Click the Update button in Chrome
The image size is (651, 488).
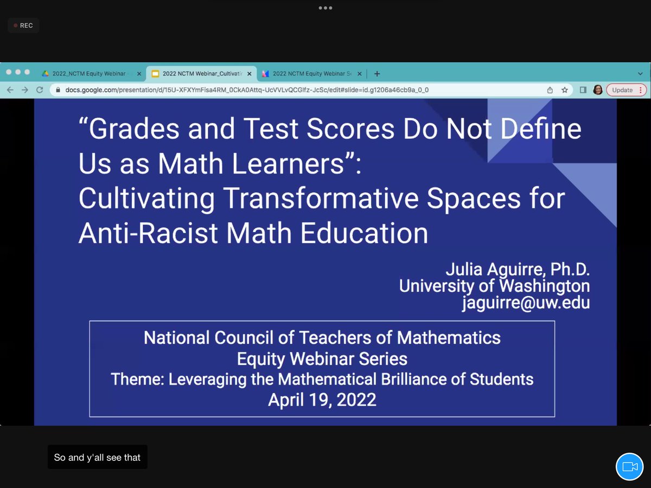626,90
